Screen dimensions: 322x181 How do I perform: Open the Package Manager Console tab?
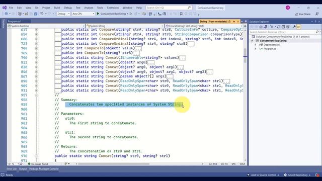[x=44, y=169]
